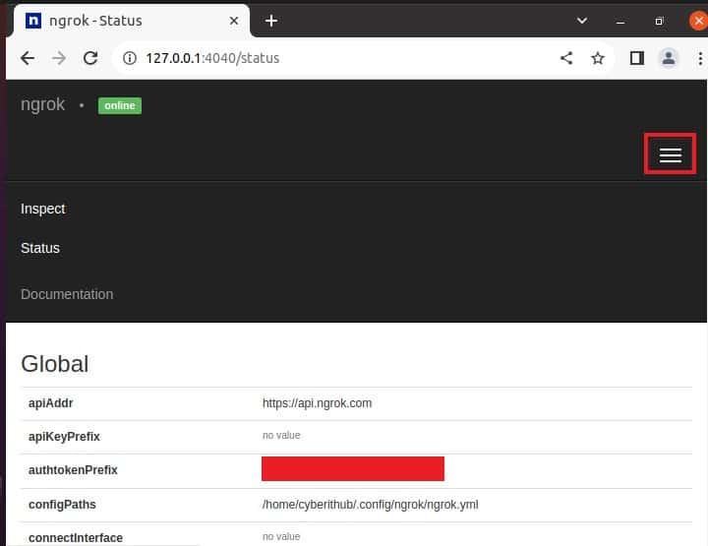This screenshot has width=708, height=546.
Task: Open the Status menu item
Action: pyautogui.click(x=40, y=248)
